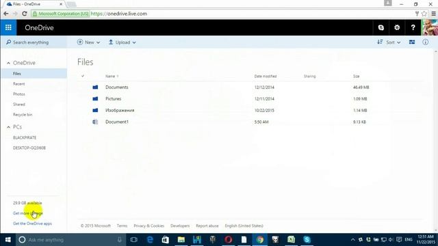Click the Document1 Word file icon
The width and height of the screenshot is (438, 246).
coord(95,122)
